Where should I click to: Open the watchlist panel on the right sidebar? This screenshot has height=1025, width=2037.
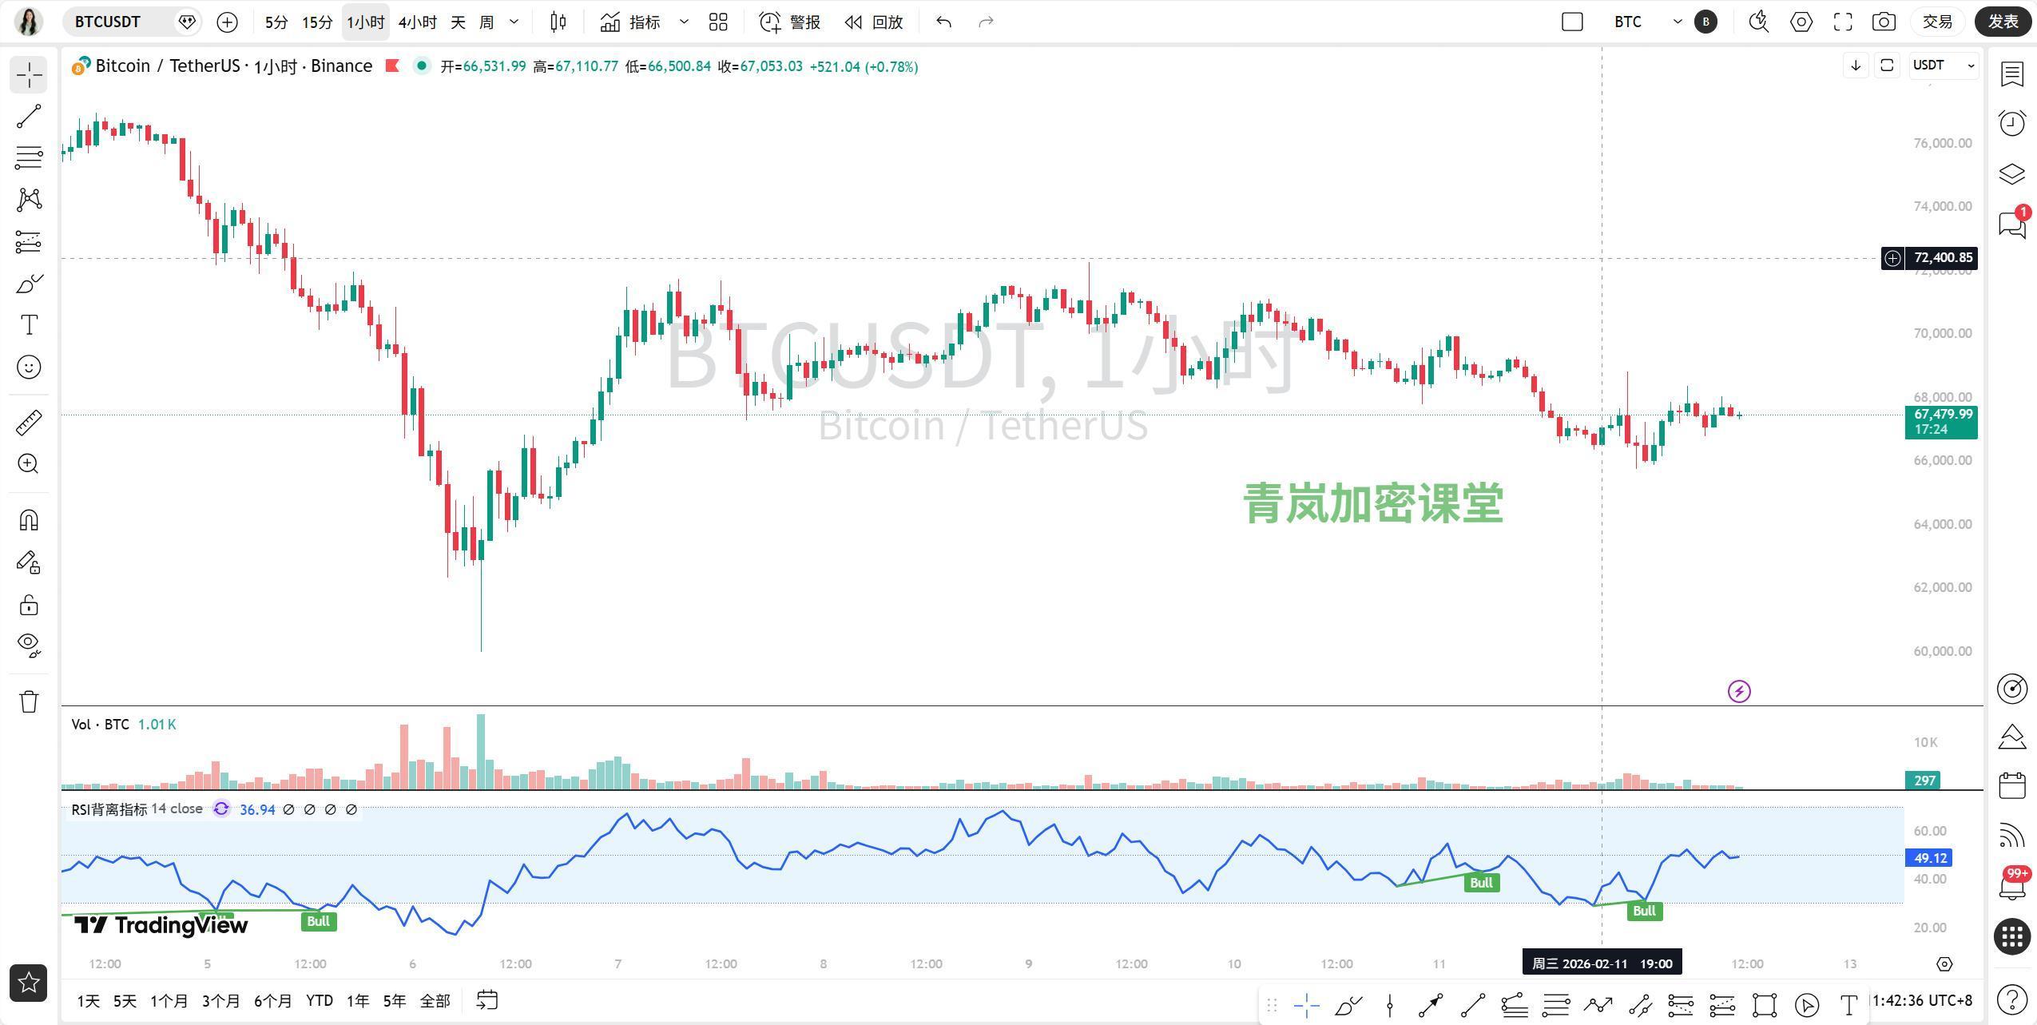pyautogui.click(x=2011, y=74)
